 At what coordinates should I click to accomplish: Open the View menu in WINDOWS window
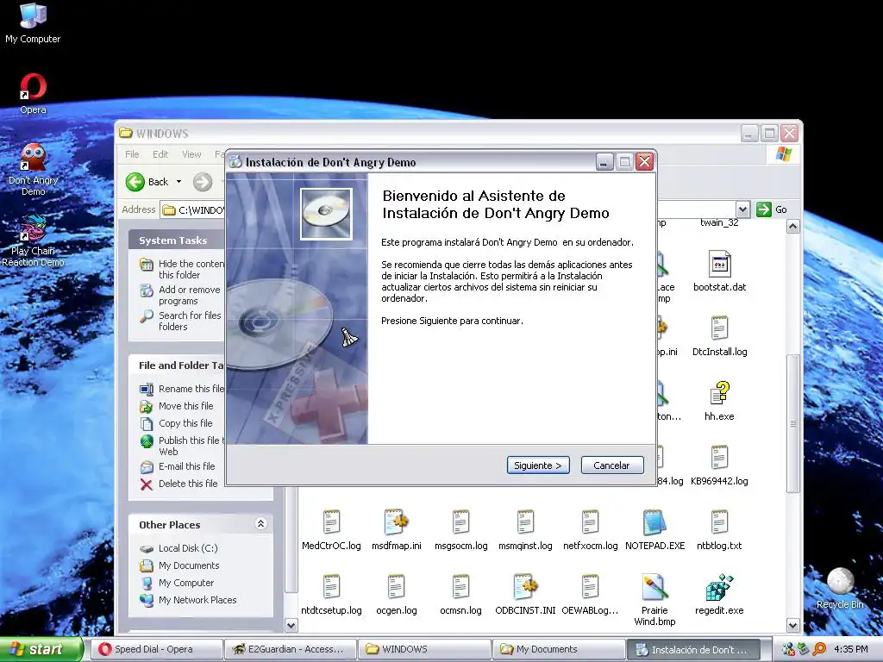tap(191, 154)
